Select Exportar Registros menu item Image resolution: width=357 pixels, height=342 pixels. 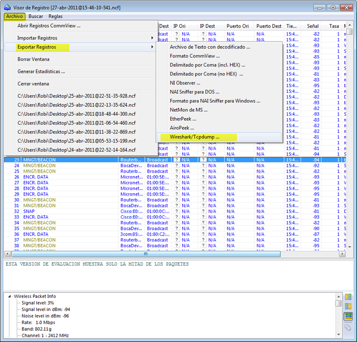[80, 47]
